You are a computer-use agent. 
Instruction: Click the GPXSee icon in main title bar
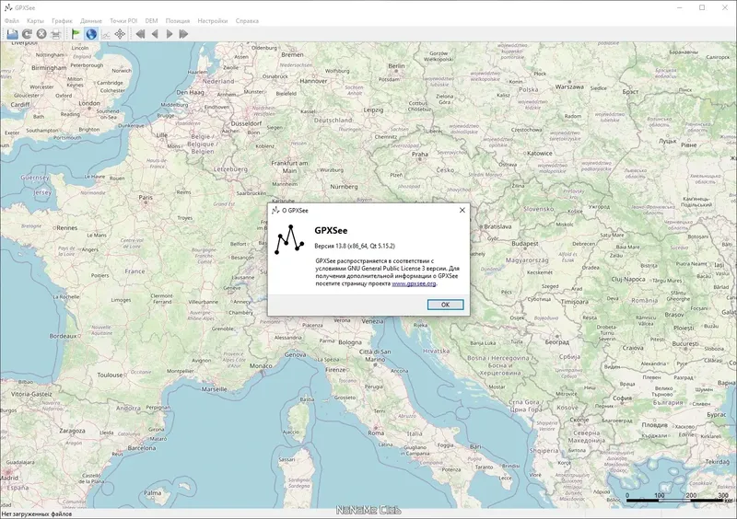8,7
